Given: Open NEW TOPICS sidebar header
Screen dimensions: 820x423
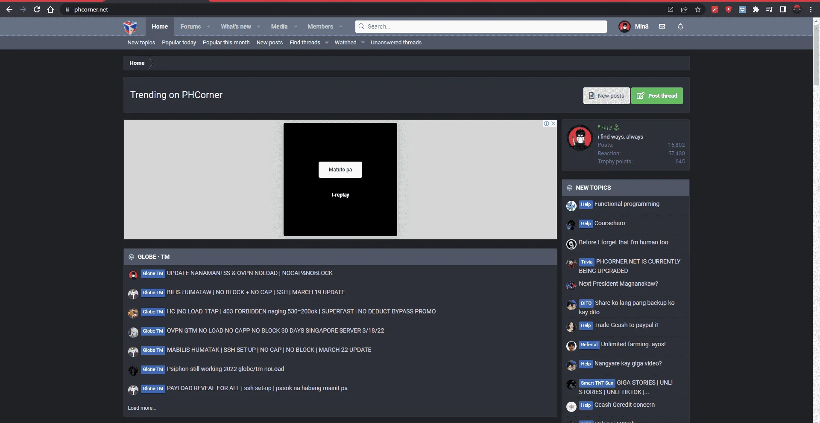Looking at the screenshot, I should click(x=593, y=188).
